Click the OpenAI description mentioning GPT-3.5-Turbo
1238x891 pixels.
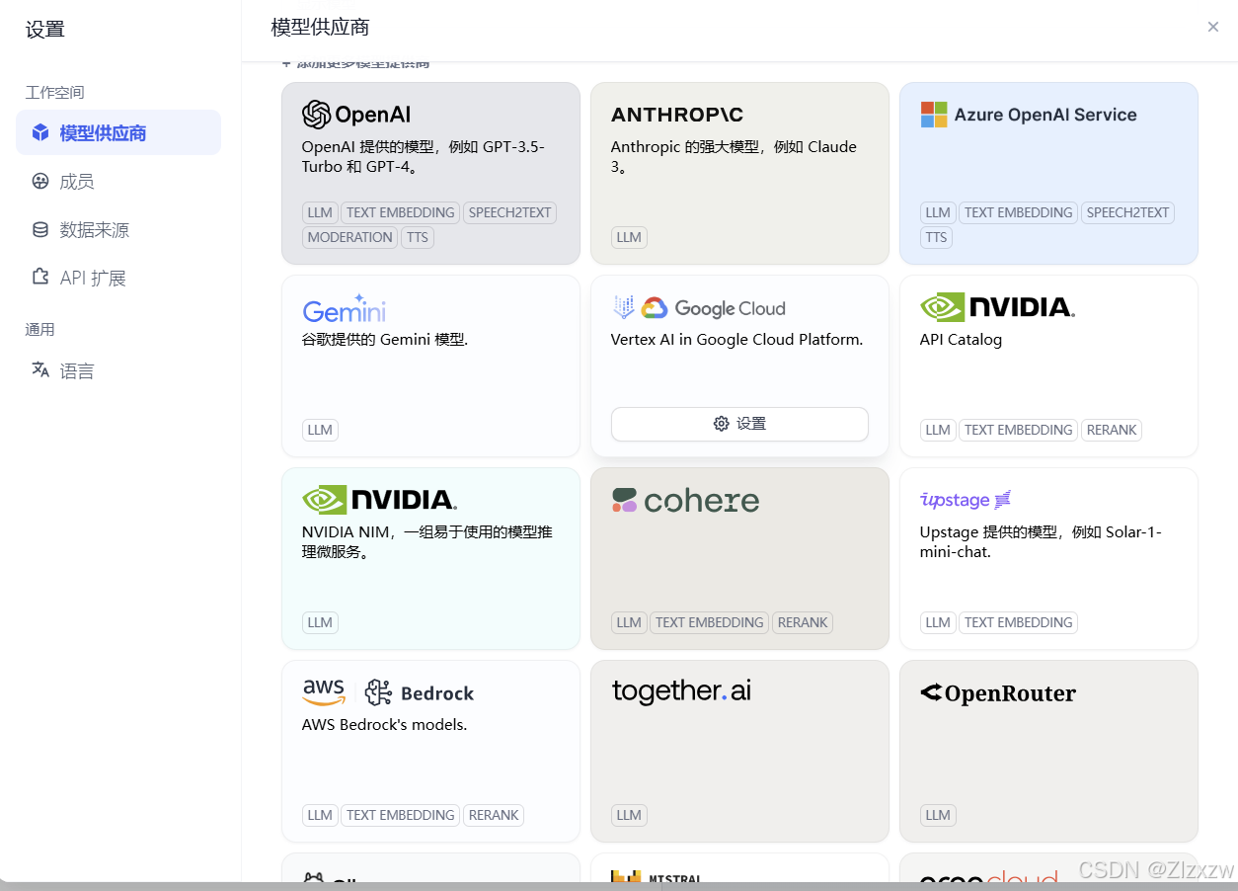(424, 156)
